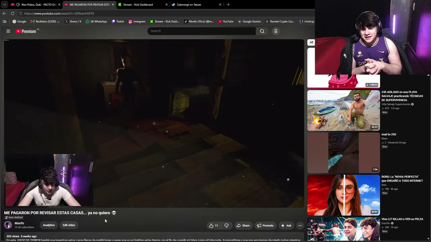Open the Google bookmark
Screen dimensions: 431x242
[19, 22]
